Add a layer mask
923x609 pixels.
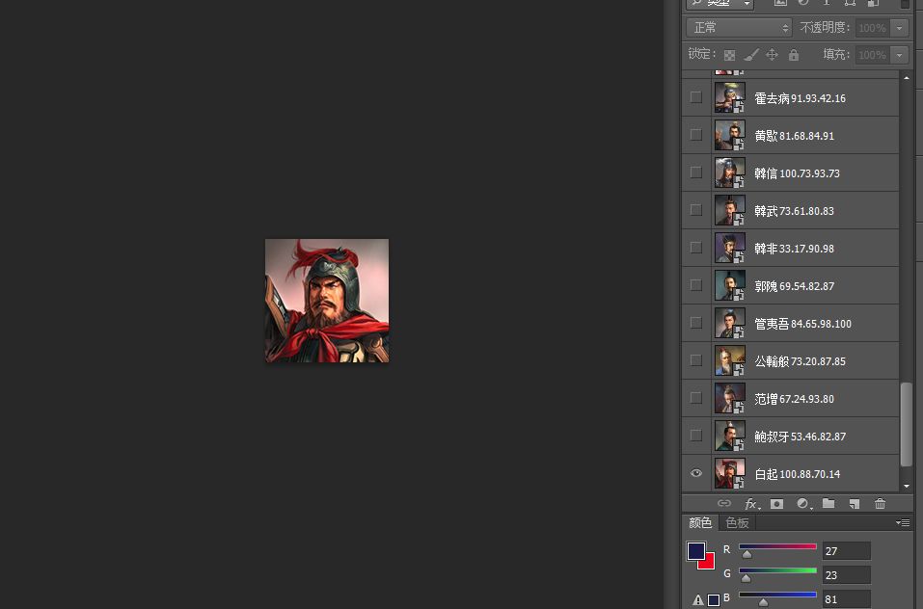(x=777, y=504)
